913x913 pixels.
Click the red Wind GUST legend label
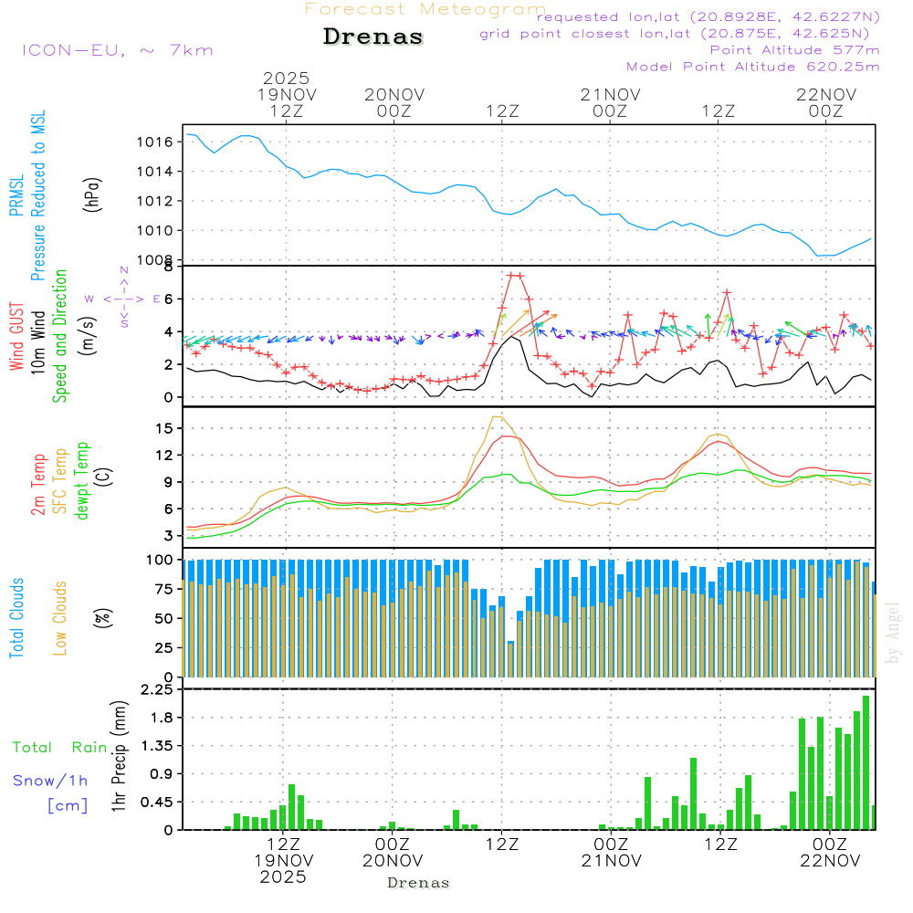pos(16,336)
